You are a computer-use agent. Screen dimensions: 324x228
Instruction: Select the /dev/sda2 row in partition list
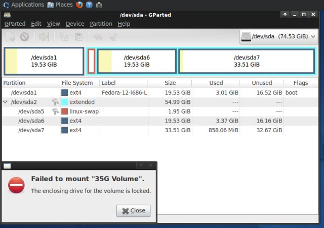click(x=160, y=102)
